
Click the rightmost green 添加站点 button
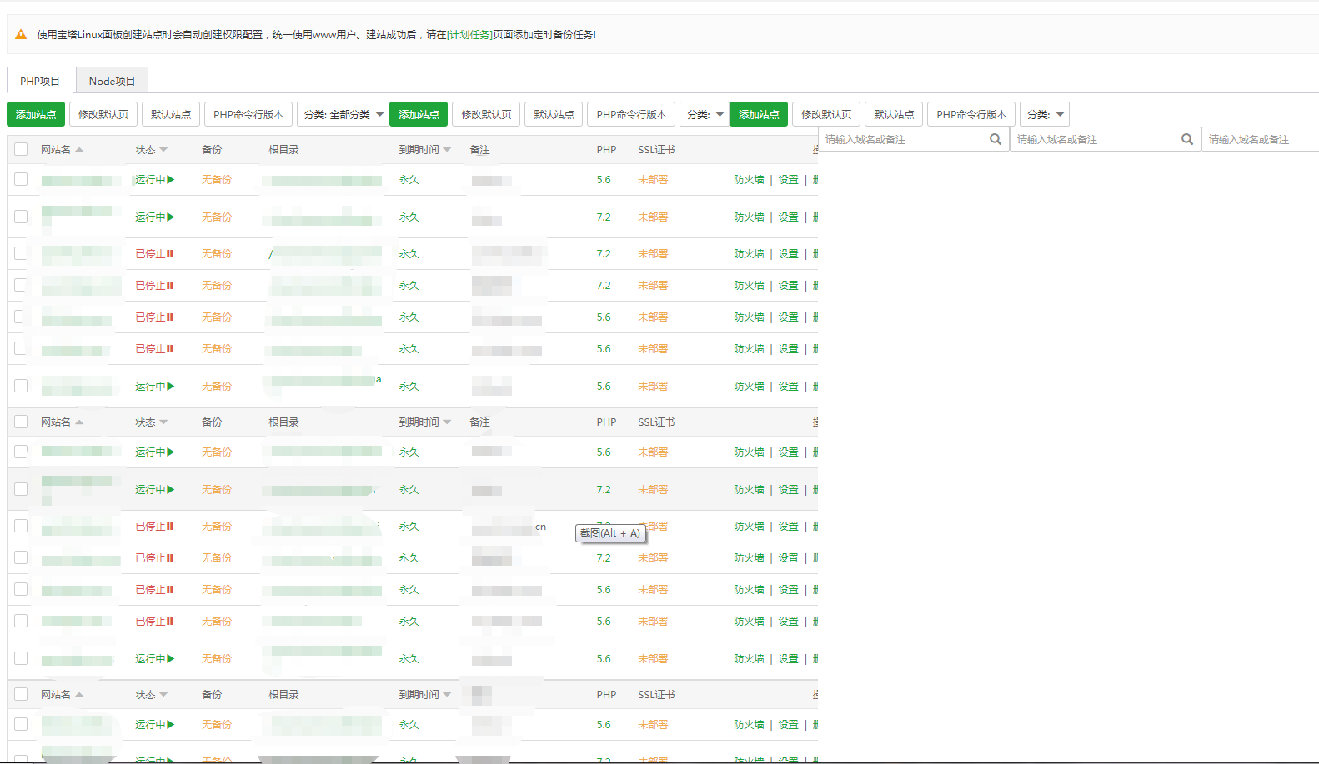tap(759, 114)
